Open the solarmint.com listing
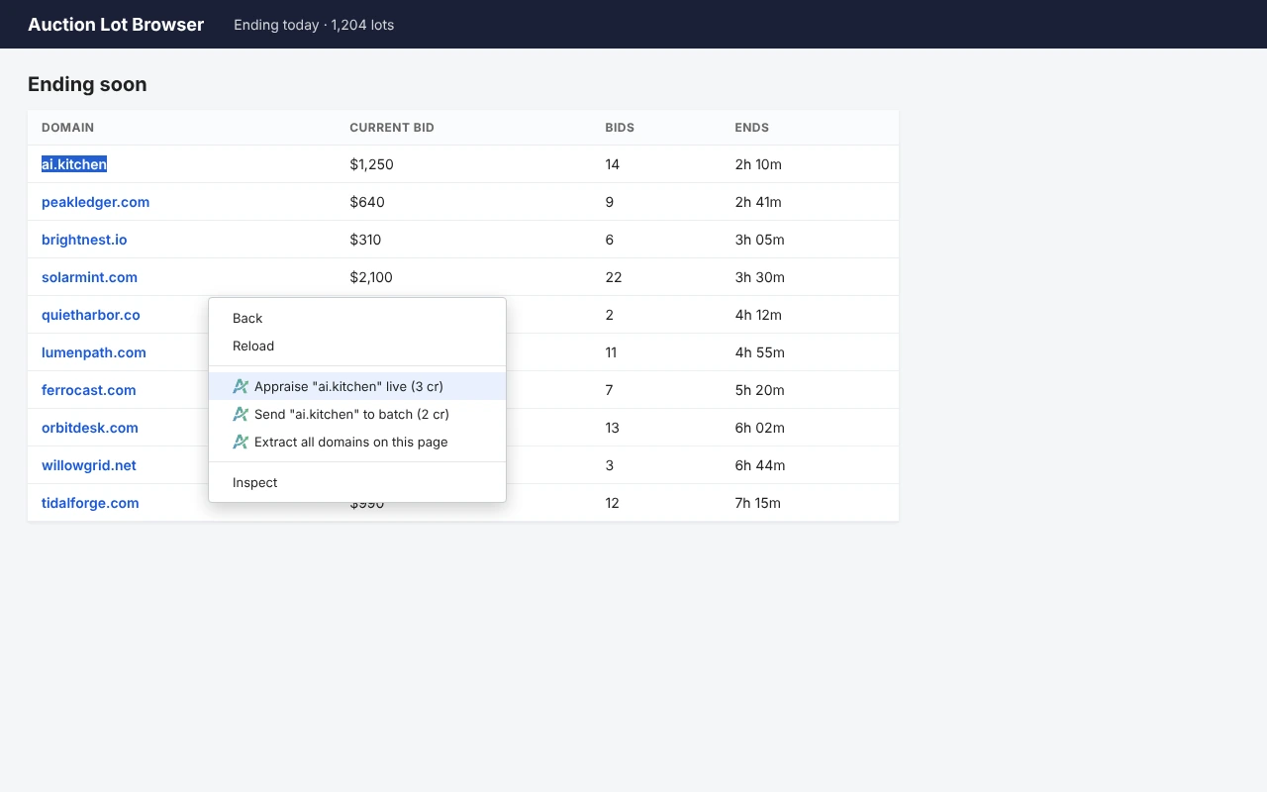The image size is (1267, 792). click(x=89, y=277)
